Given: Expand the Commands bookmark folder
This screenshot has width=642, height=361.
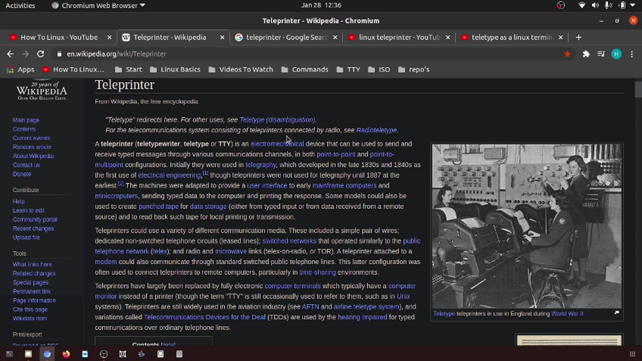Looking at the screenshot, I should pos(304,69).
